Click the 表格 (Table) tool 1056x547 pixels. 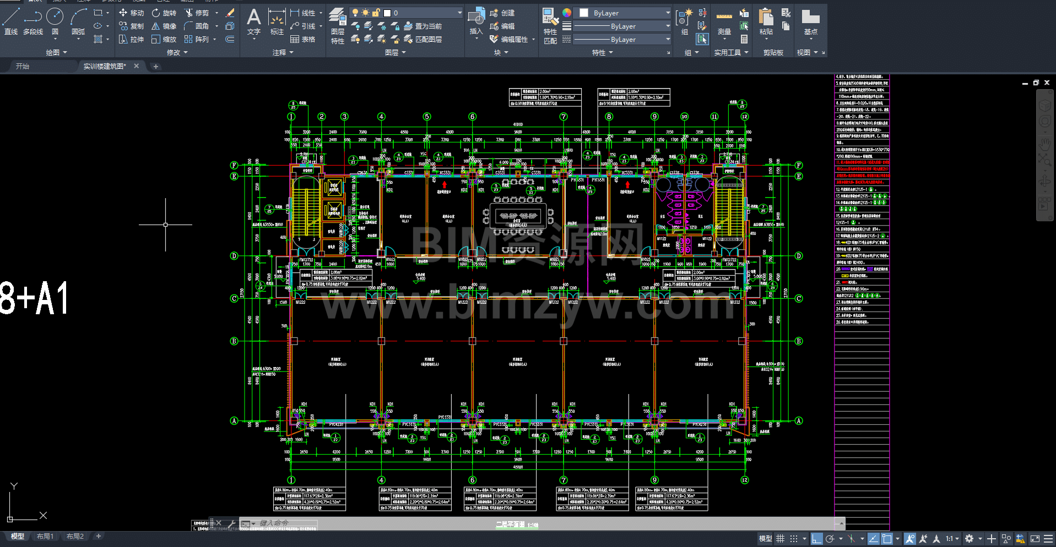tap(303, 39)
